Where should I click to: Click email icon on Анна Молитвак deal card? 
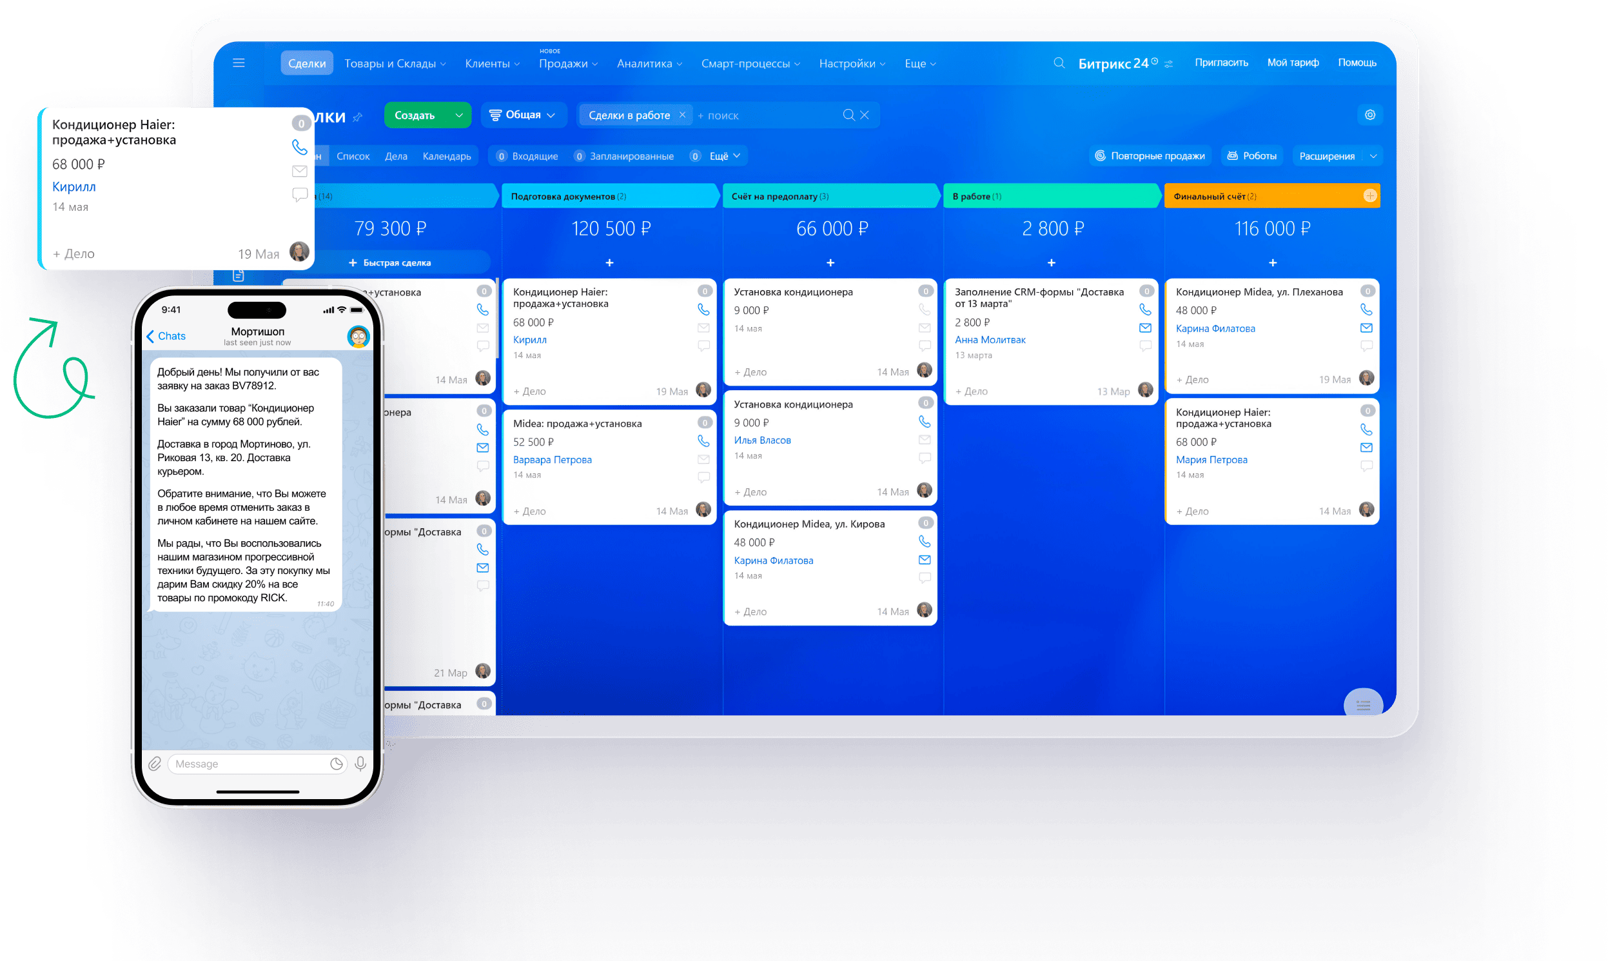pos(1144,328)
